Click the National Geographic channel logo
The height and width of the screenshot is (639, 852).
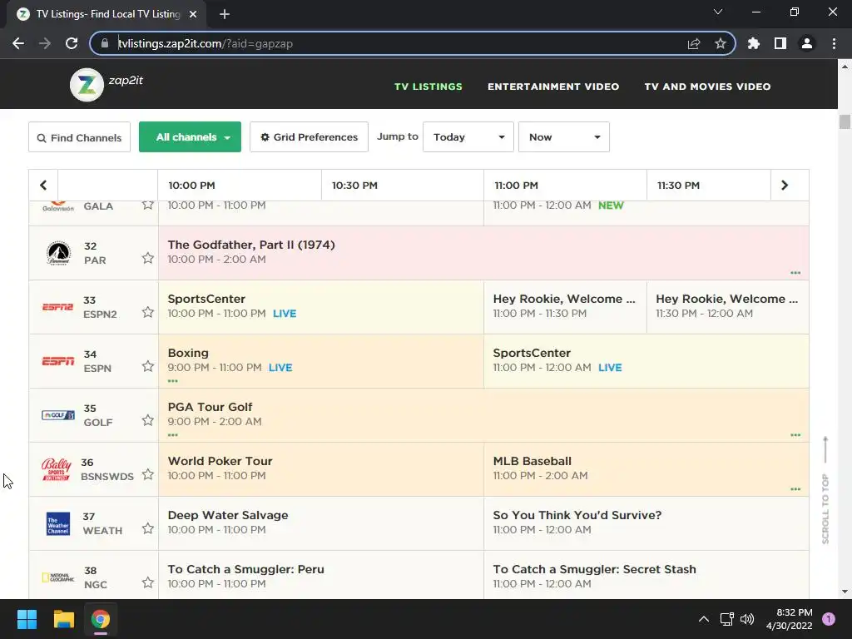point(58,577)
